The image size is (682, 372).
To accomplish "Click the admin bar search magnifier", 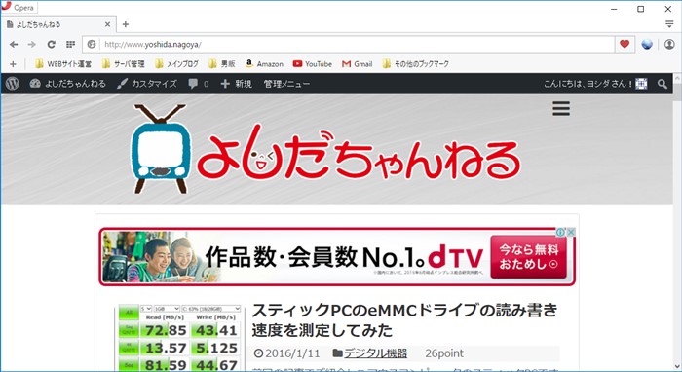I will coord(663,84).
